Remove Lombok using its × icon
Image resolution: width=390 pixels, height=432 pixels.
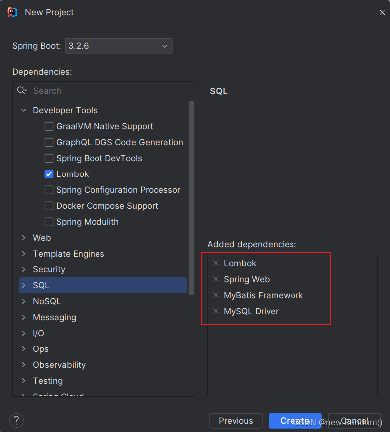click(x=216, y=263)
